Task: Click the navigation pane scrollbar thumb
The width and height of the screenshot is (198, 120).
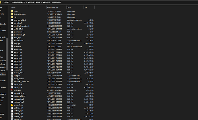Action: pos(7,54)
